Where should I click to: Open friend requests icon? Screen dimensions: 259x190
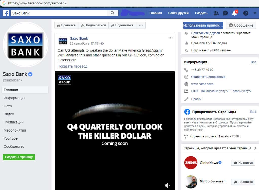[x=216, y=13]
